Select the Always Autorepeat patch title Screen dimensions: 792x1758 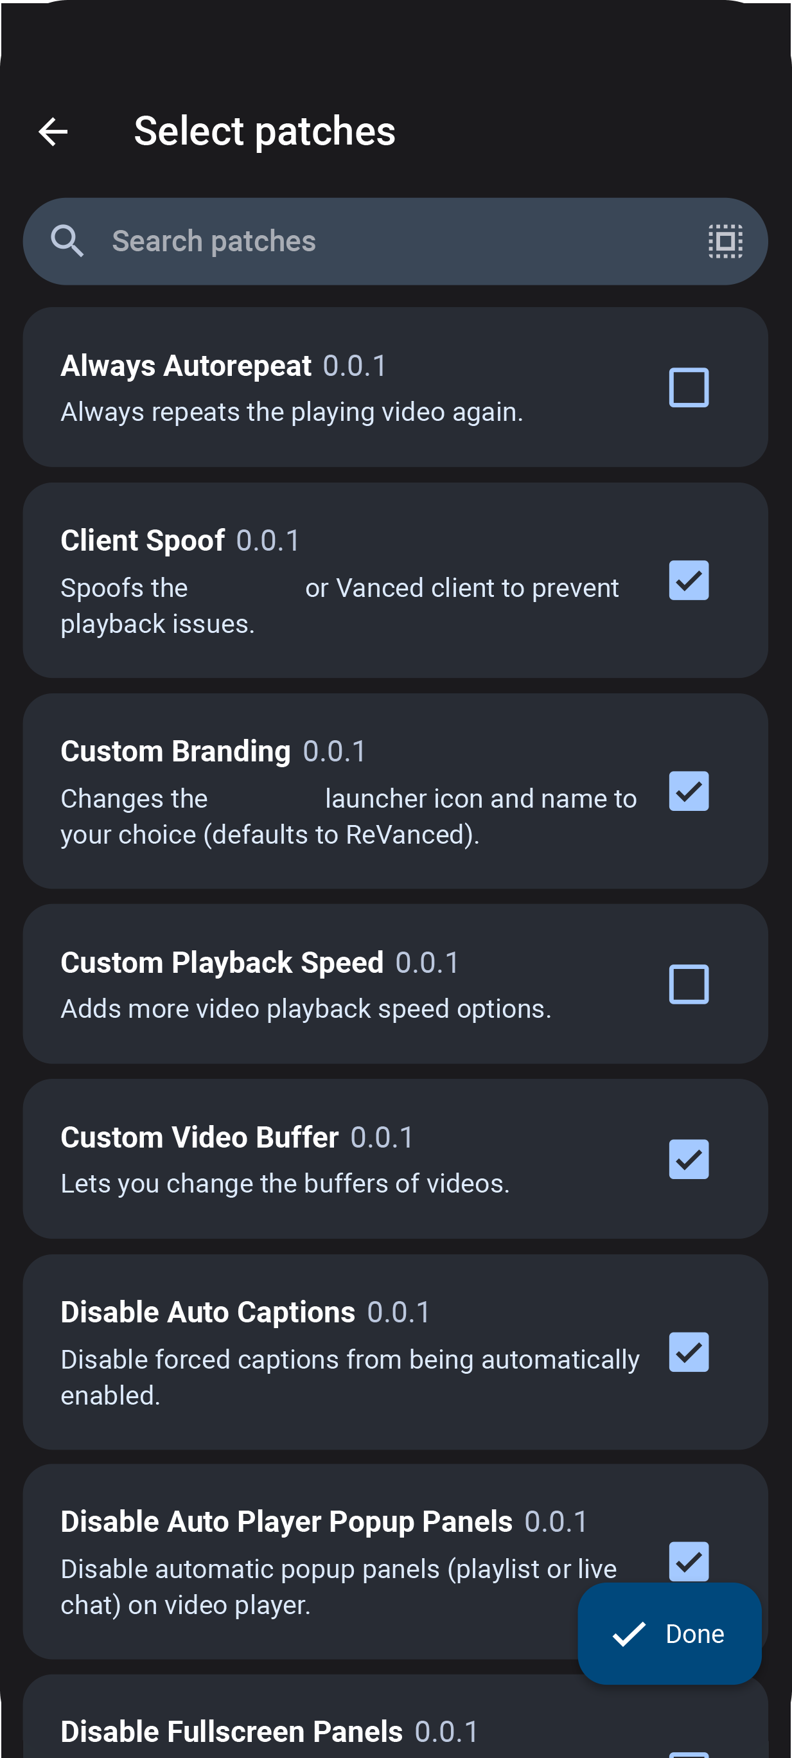pos(186,366)
